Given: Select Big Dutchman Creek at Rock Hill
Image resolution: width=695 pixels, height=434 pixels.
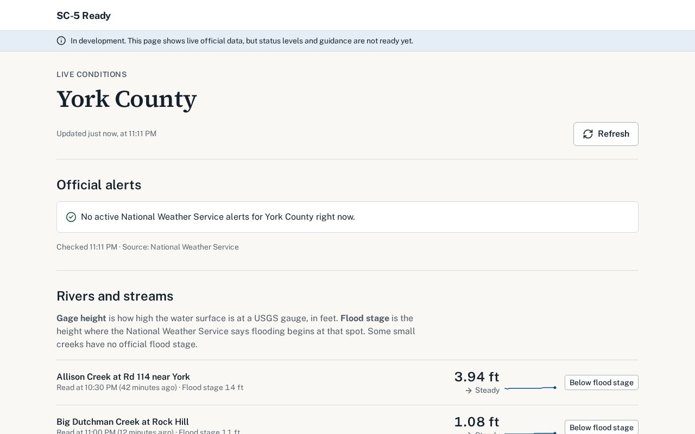Looking at the screenshot, I should pyautogui.click(x=123, y=422).
